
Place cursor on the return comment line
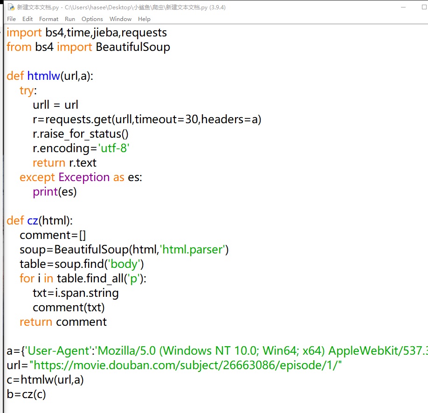63,322
